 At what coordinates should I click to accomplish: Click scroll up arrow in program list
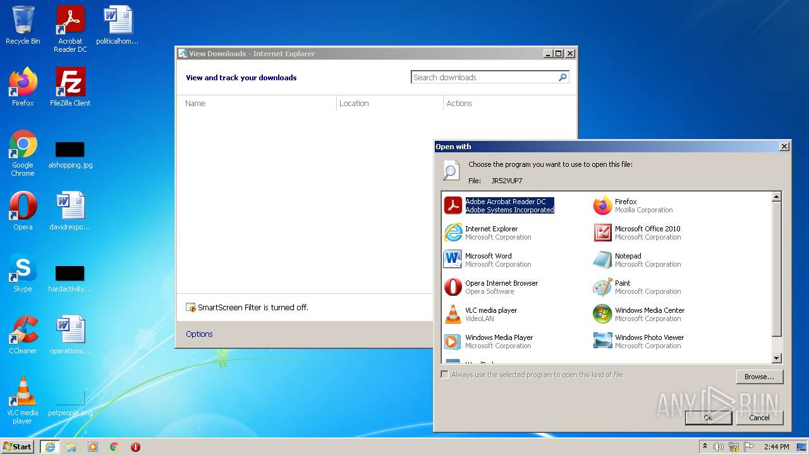pyautogui.click(x=777, y=197)
